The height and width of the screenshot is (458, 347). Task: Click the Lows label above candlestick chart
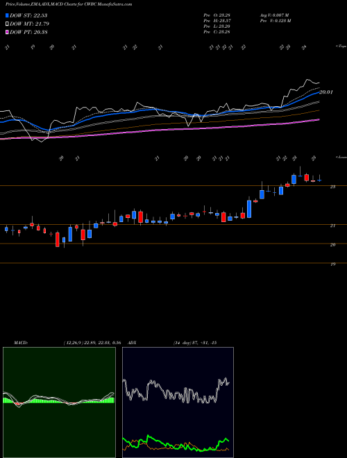click(x=341, y=158)
